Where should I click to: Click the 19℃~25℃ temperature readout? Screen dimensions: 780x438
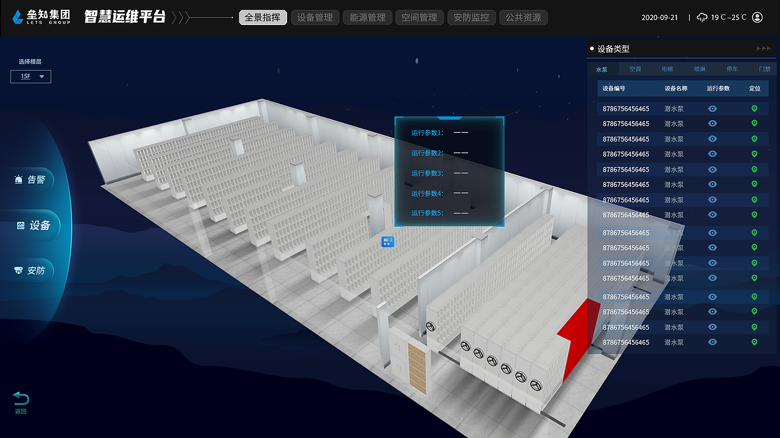[729, 18]
